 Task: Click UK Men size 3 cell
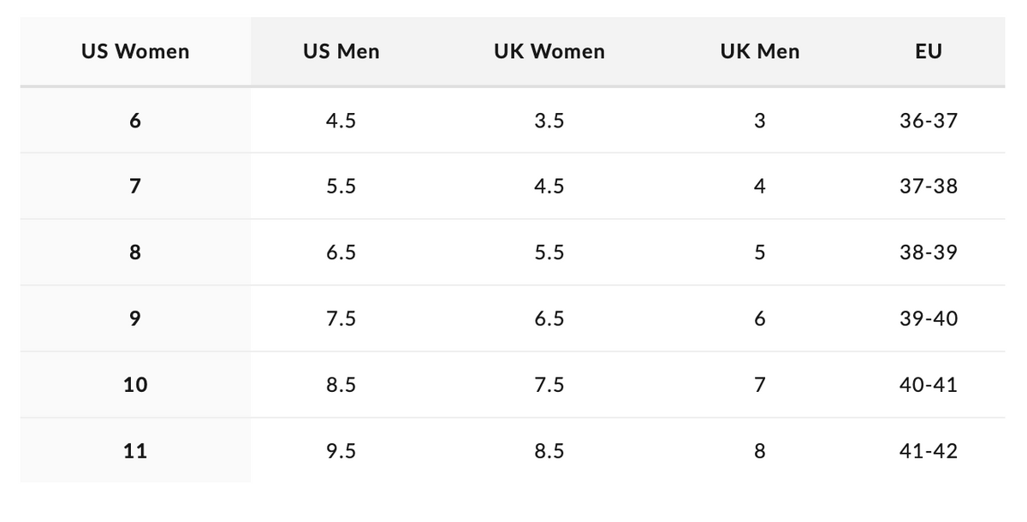[760, 121]
